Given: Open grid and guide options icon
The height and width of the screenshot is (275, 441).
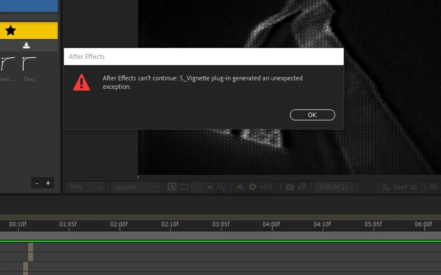Looking at the screenshot, I should [221, 187].
